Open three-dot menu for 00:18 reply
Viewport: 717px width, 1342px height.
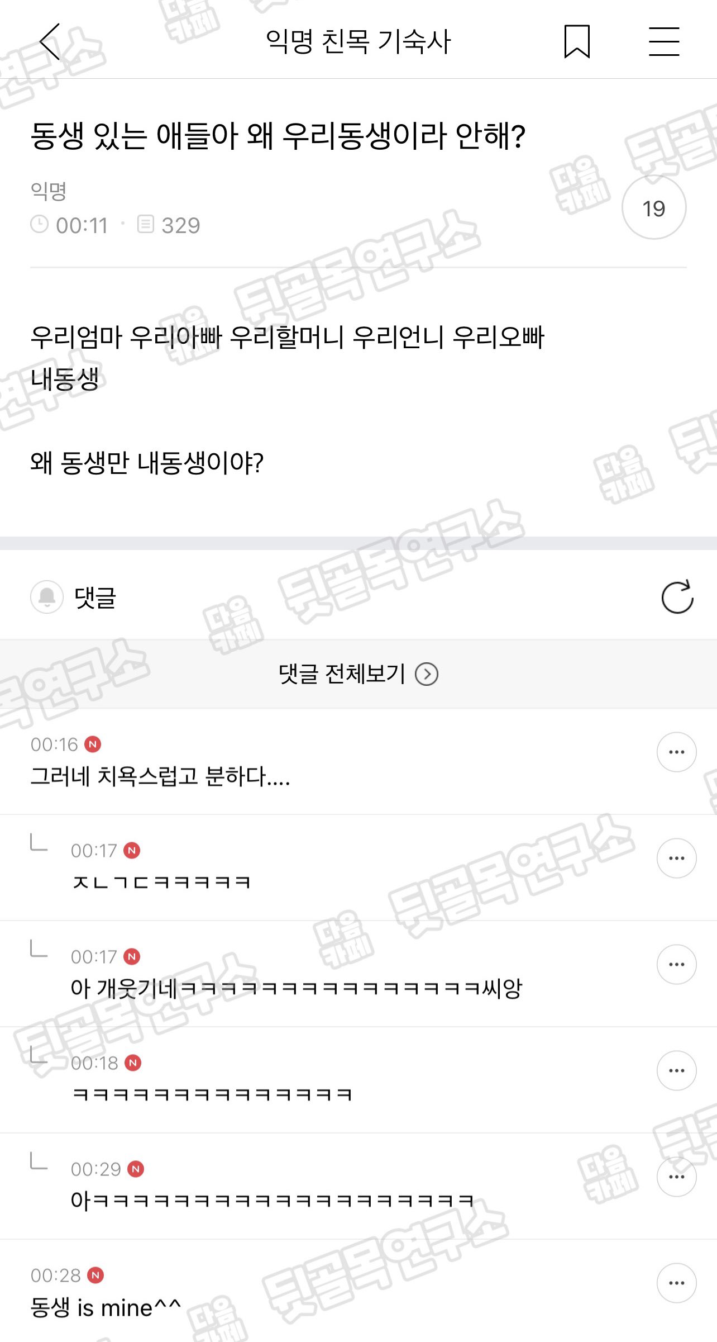[x=676, y=1070]
